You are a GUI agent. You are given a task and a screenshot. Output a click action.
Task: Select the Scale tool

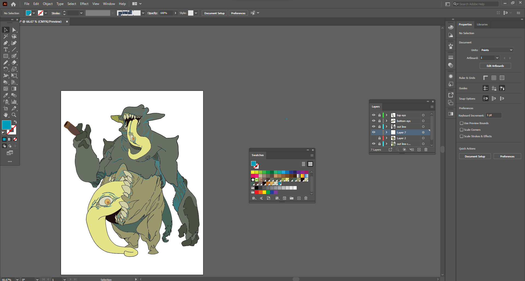click(14, 69)
